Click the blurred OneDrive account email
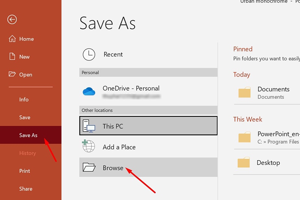 (132, 96)
